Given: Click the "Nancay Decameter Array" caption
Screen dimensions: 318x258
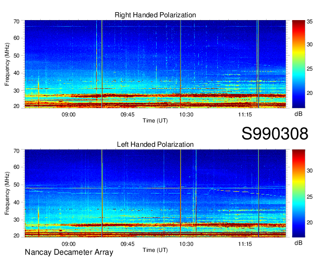Looking at the screenshot, I should (x=69, y=252).
